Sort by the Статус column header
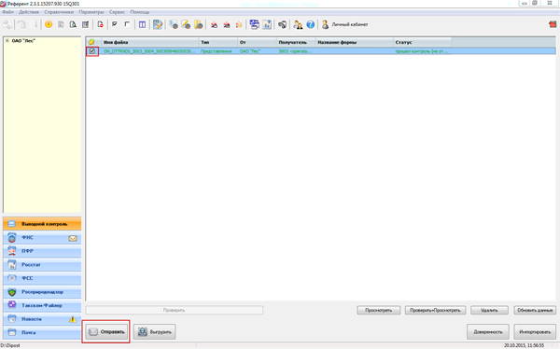The image size is (560, 349). click(423, 42)
